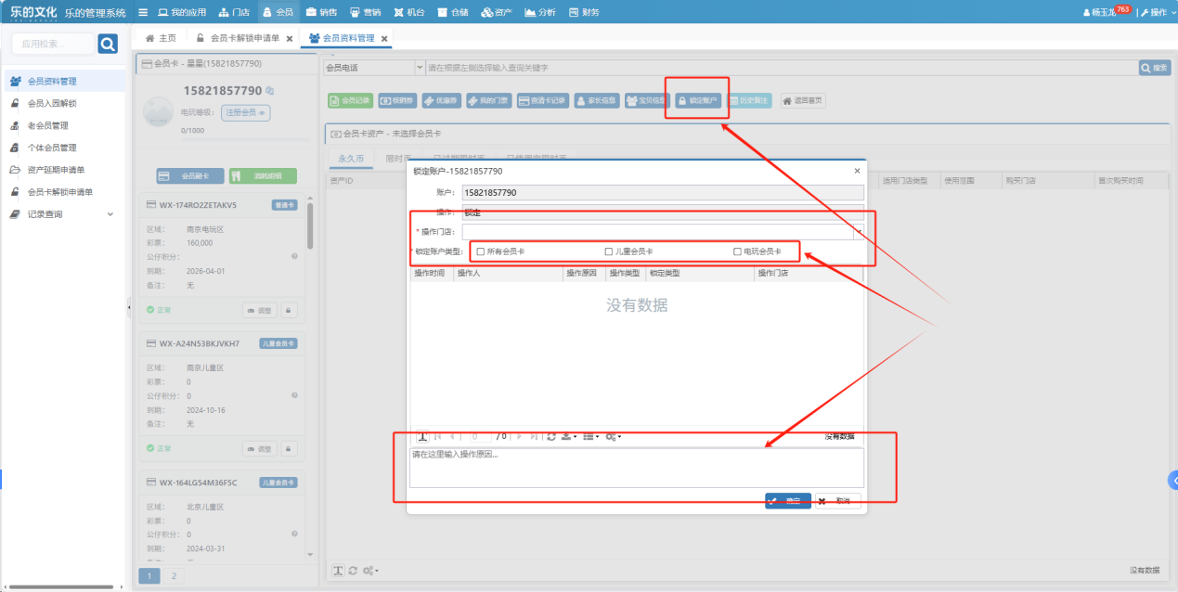Screen dimensions: 1178x592
Task: Switch to the 会员卡解锁申请单 tab
Action: click(x=243, y=38)
